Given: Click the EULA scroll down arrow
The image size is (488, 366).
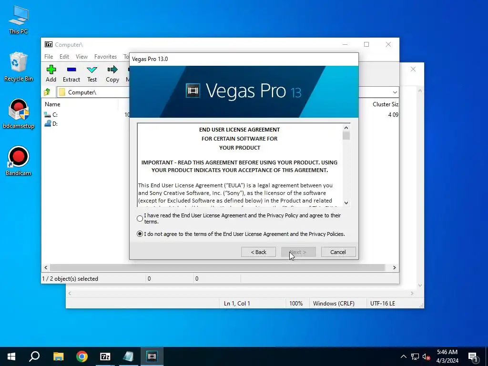Looking at the screenshot, I should 346,203.
